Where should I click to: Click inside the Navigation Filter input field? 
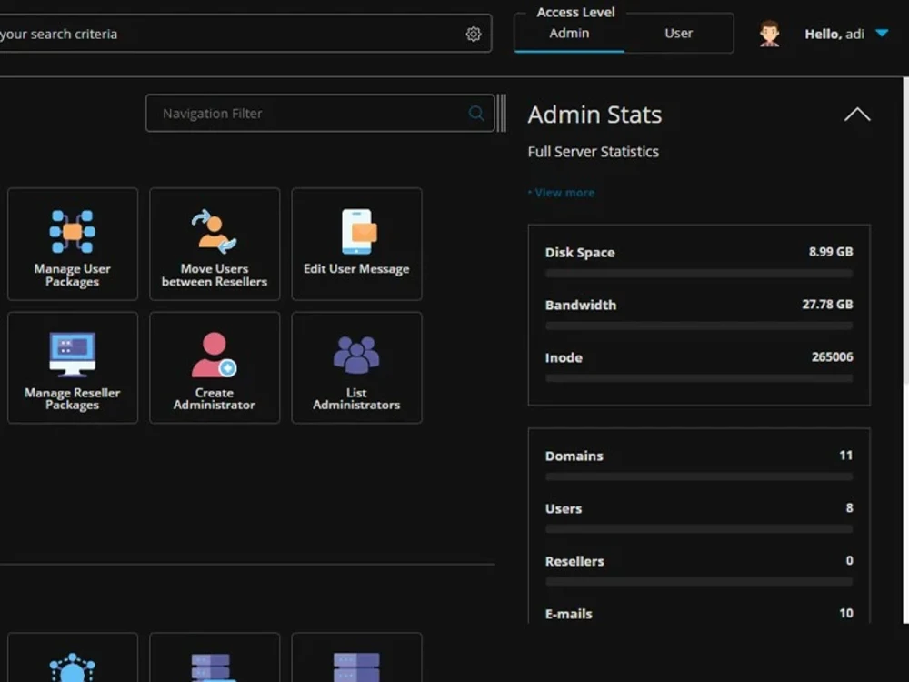pos(300,113)
